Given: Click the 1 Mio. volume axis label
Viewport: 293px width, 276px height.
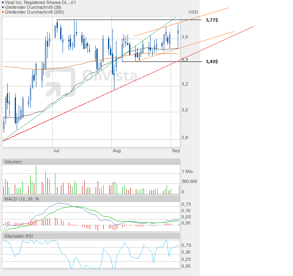Looking at the screenshot, I should pyautogui.click(x=187, y=171).
